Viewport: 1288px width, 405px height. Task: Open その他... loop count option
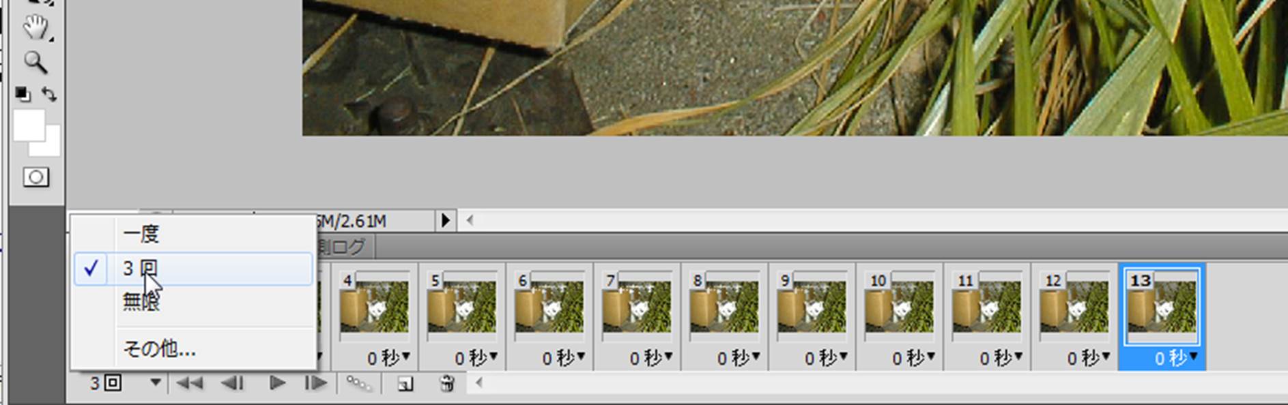(x=159, y=349)
